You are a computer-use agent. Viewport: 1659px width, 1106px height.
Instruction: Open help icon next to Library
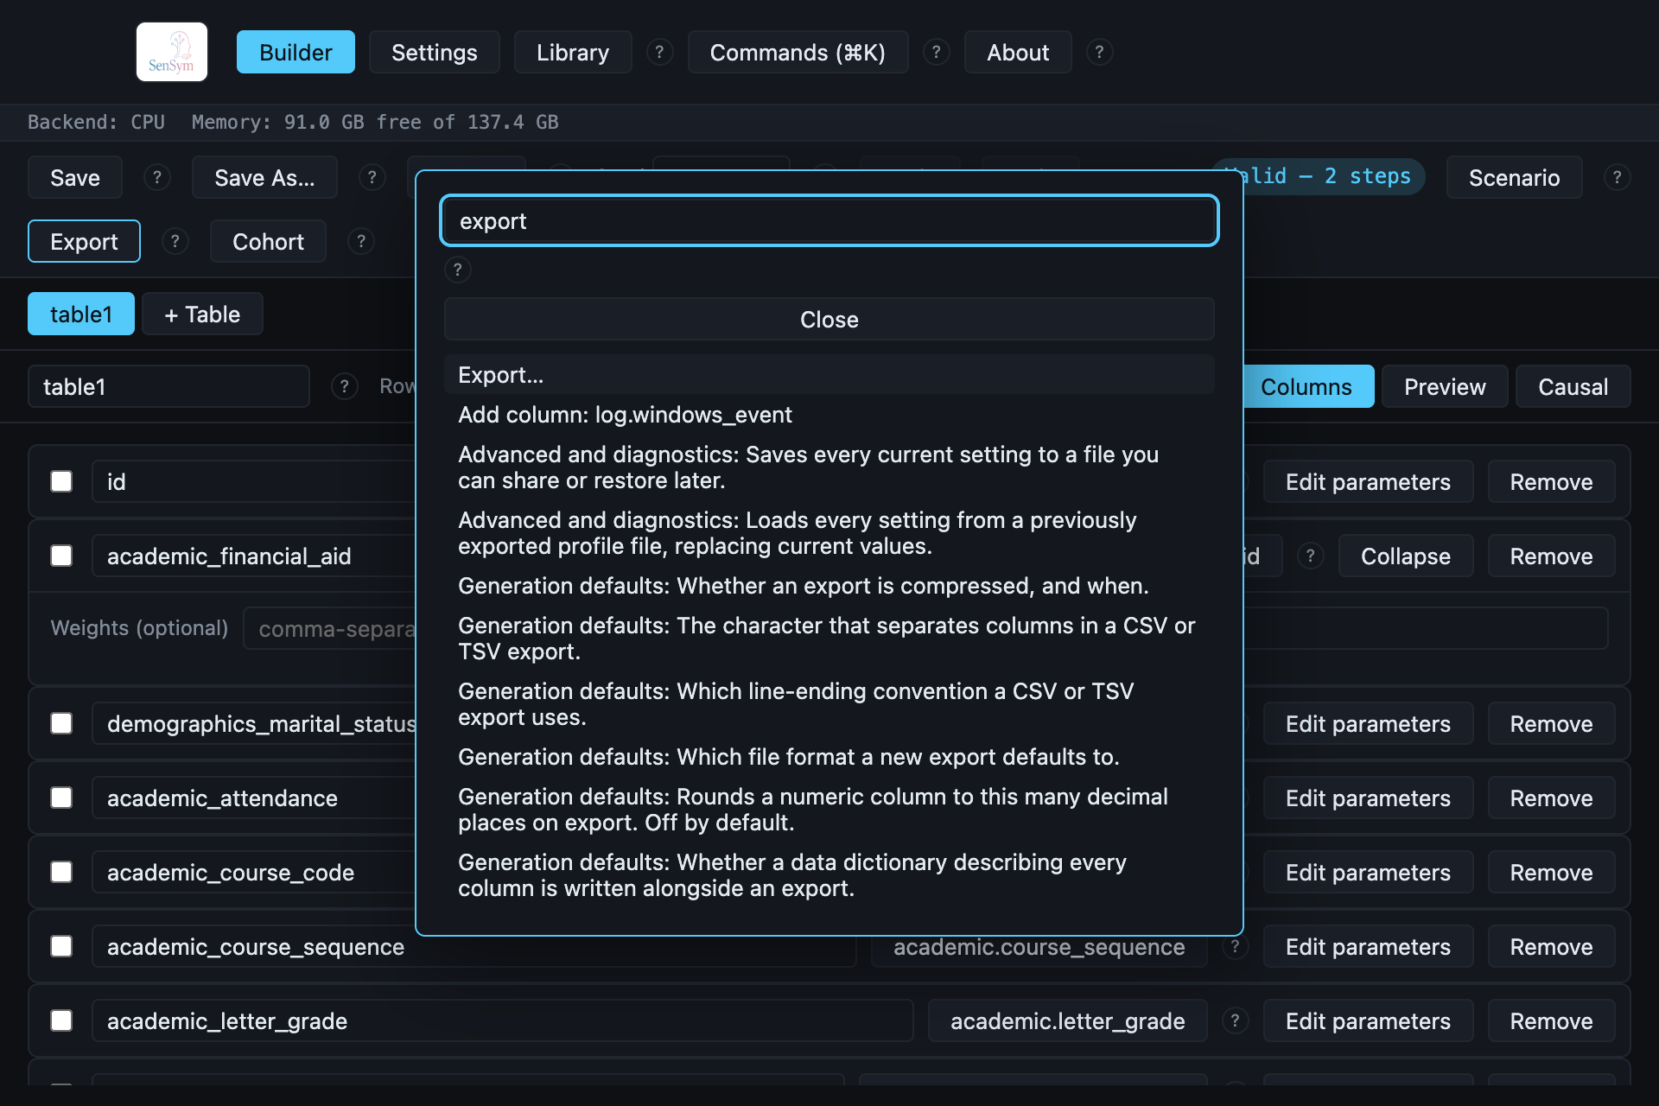[x=659, y=53]
